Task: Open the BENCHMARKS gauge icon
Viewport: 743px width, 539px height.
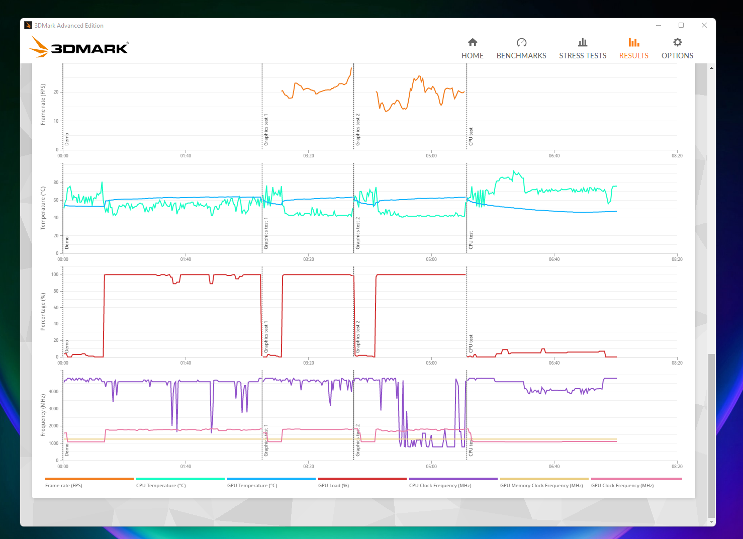Action: (x=521, y=42)
